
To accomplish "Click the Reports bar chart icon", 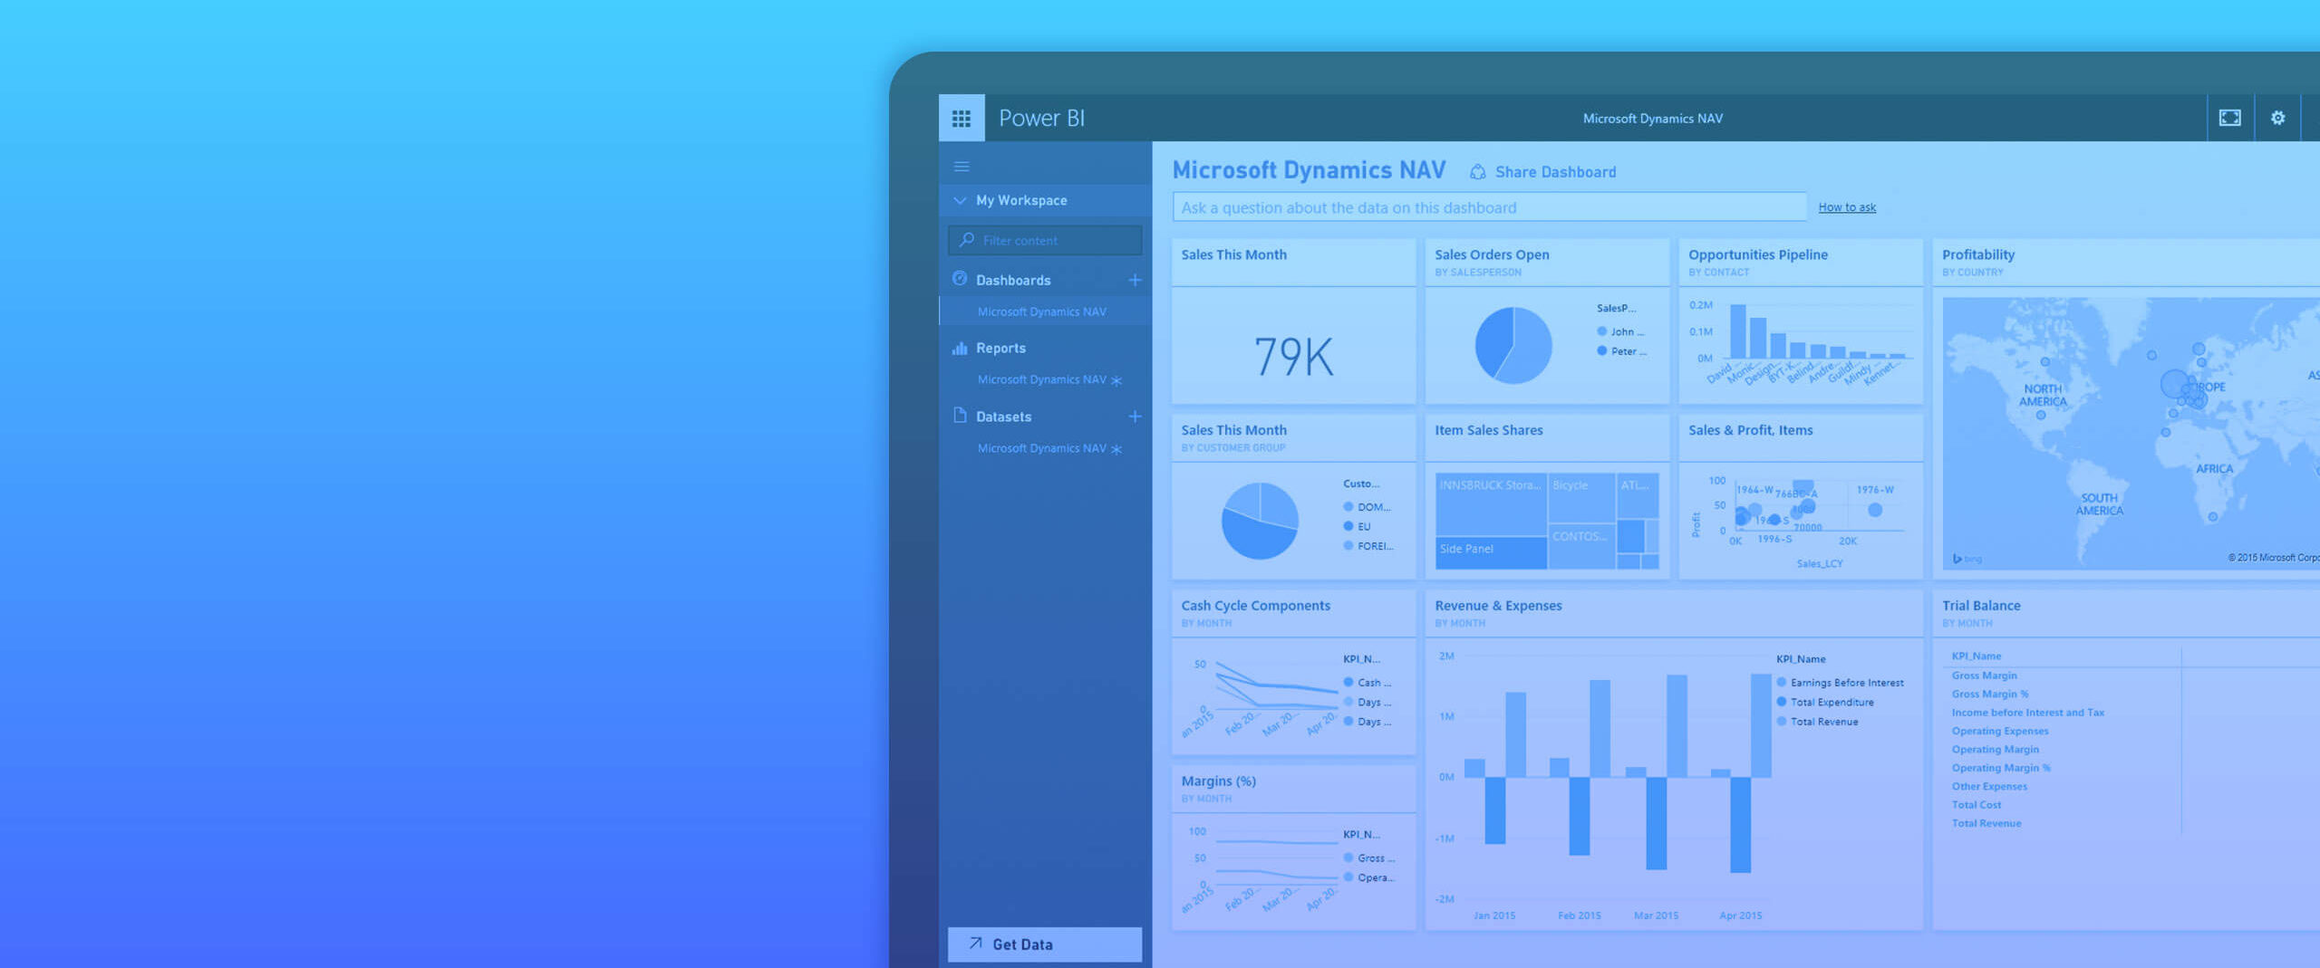I will click(x=960, y=348).
